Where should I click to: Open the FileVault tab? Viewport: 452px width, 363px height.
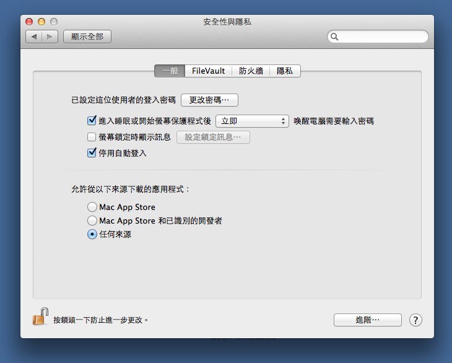coord(208,71)
